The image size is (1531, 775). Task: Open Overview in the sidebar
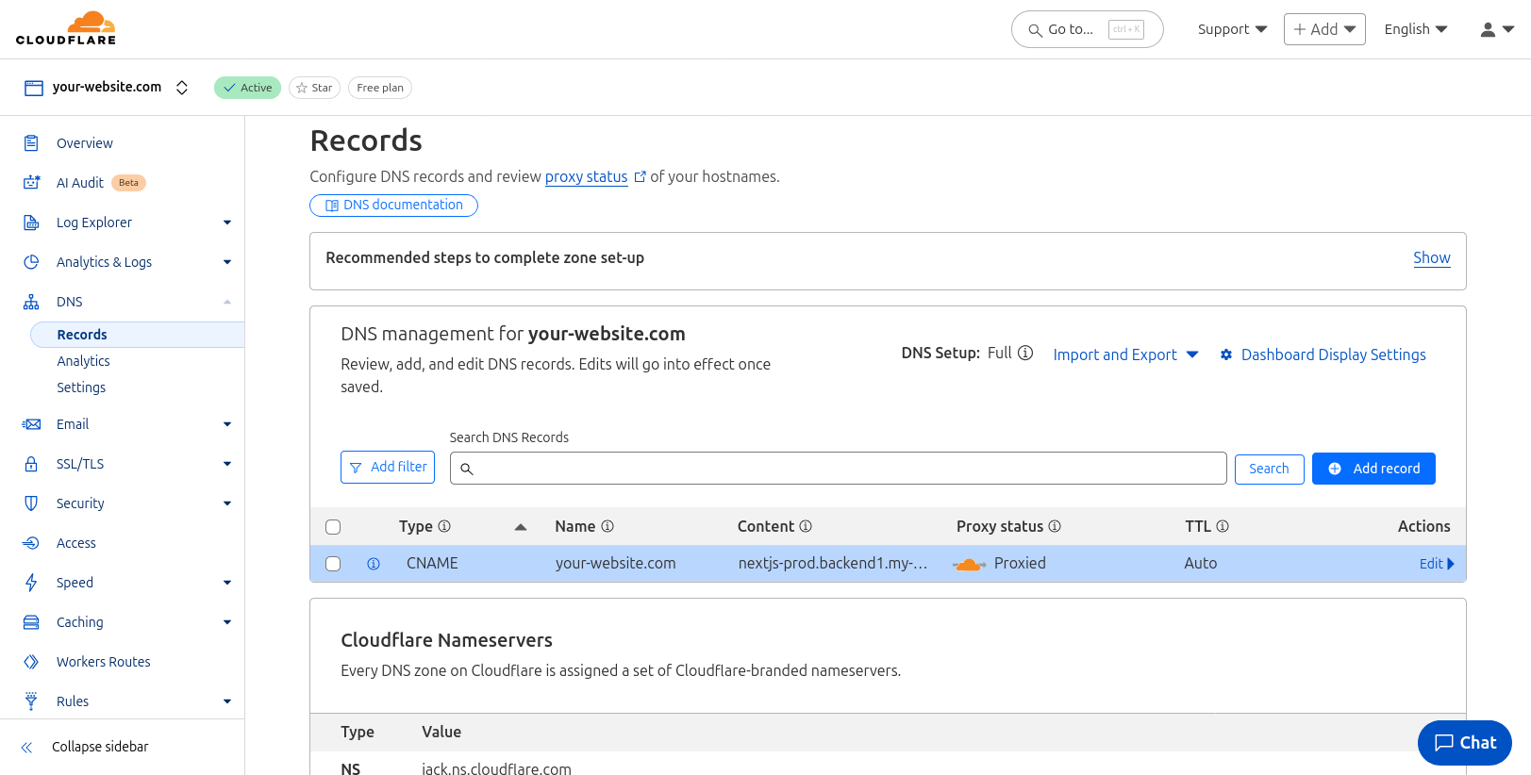[x=85, y=143]
